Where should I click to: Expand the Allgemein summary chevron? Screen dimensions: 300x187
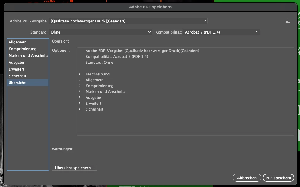pos(79,80)
